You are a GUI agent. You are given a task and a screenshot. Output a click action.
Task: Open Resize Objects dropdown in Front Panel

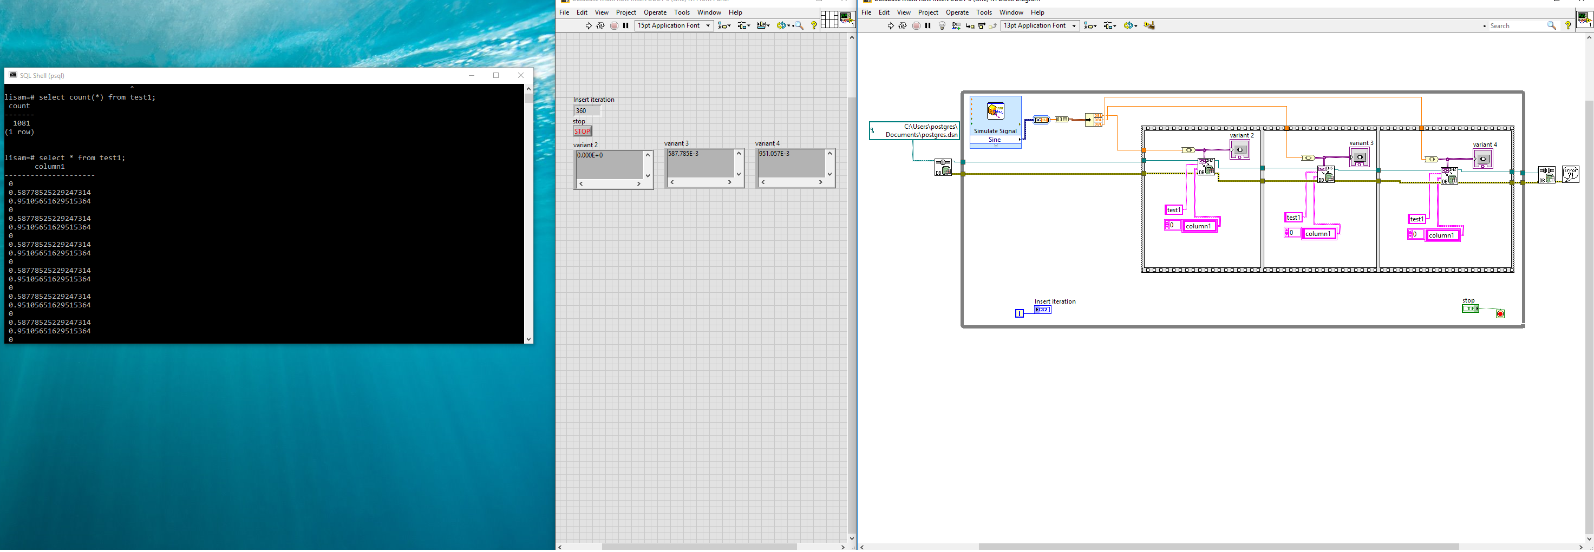(763, 25)
